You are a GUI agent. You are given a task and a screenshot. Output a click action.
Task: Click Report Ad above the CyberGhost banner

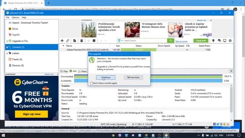tap(49, 74)
